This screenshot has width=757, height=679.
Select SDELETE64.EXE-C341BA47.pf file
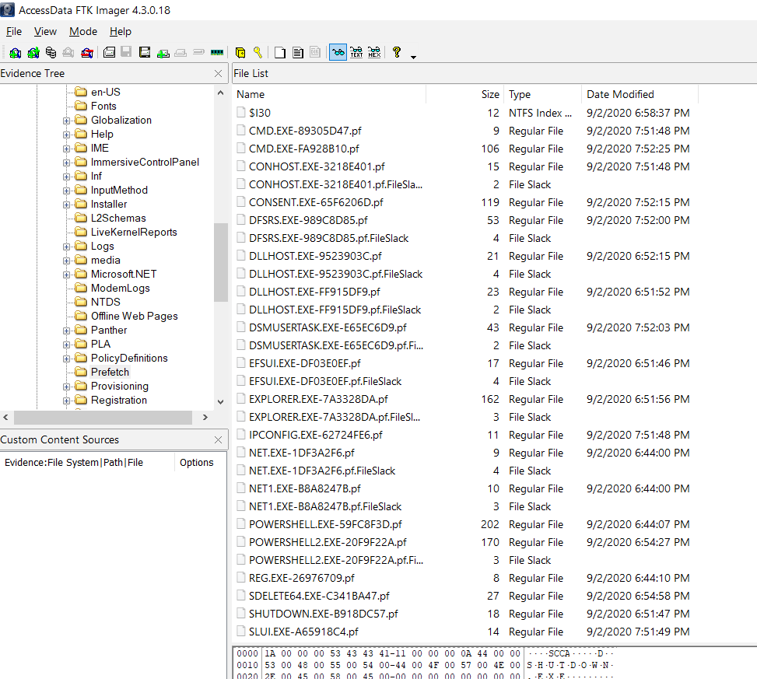tap(319, 596)
